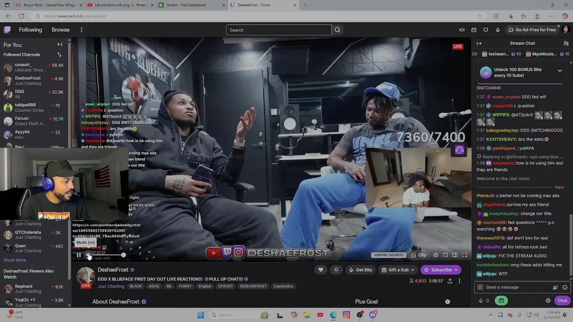Viewport: 573px width, 322px height.
Task: Open the celebration party icon in chat box
Action: (556, 287)
